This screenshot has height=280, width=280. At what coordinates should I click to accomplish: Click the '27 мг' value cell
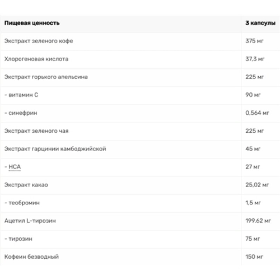tap(253, 167)
